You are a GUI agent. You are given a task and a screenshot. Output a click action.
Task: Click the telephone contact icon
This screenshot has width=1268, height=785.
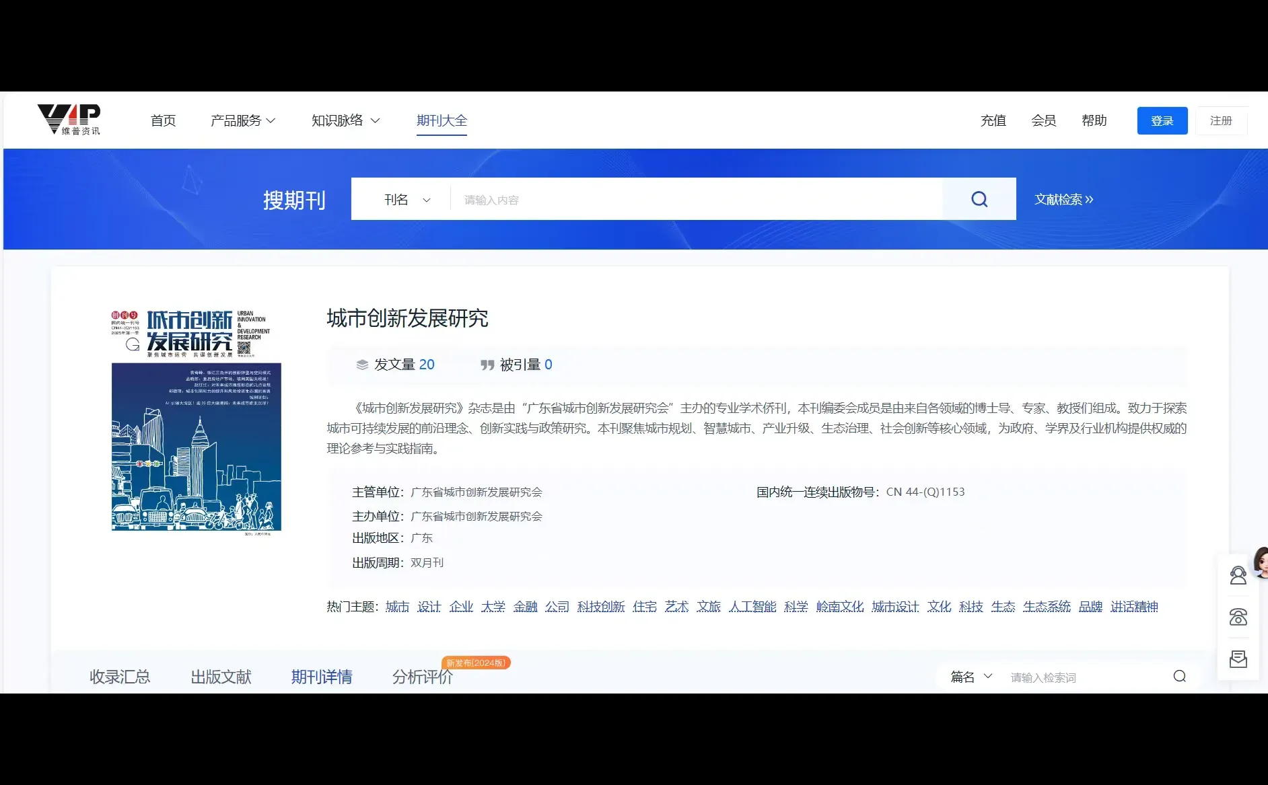[x=1237, y=617]
